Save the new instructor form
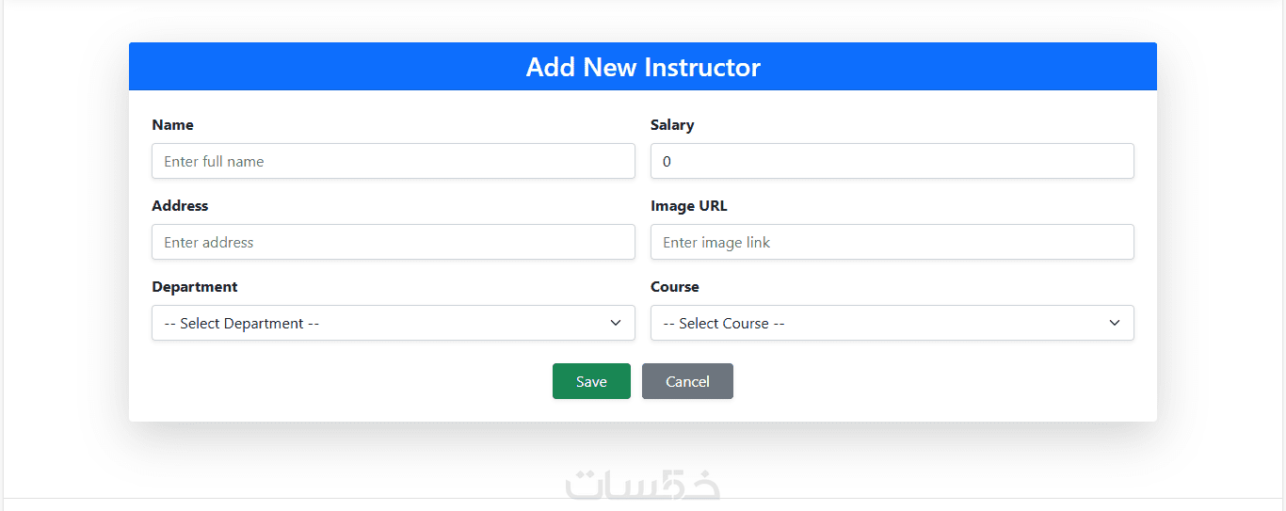The height and width of the screenshot is (511, 1286). (591, 381)
